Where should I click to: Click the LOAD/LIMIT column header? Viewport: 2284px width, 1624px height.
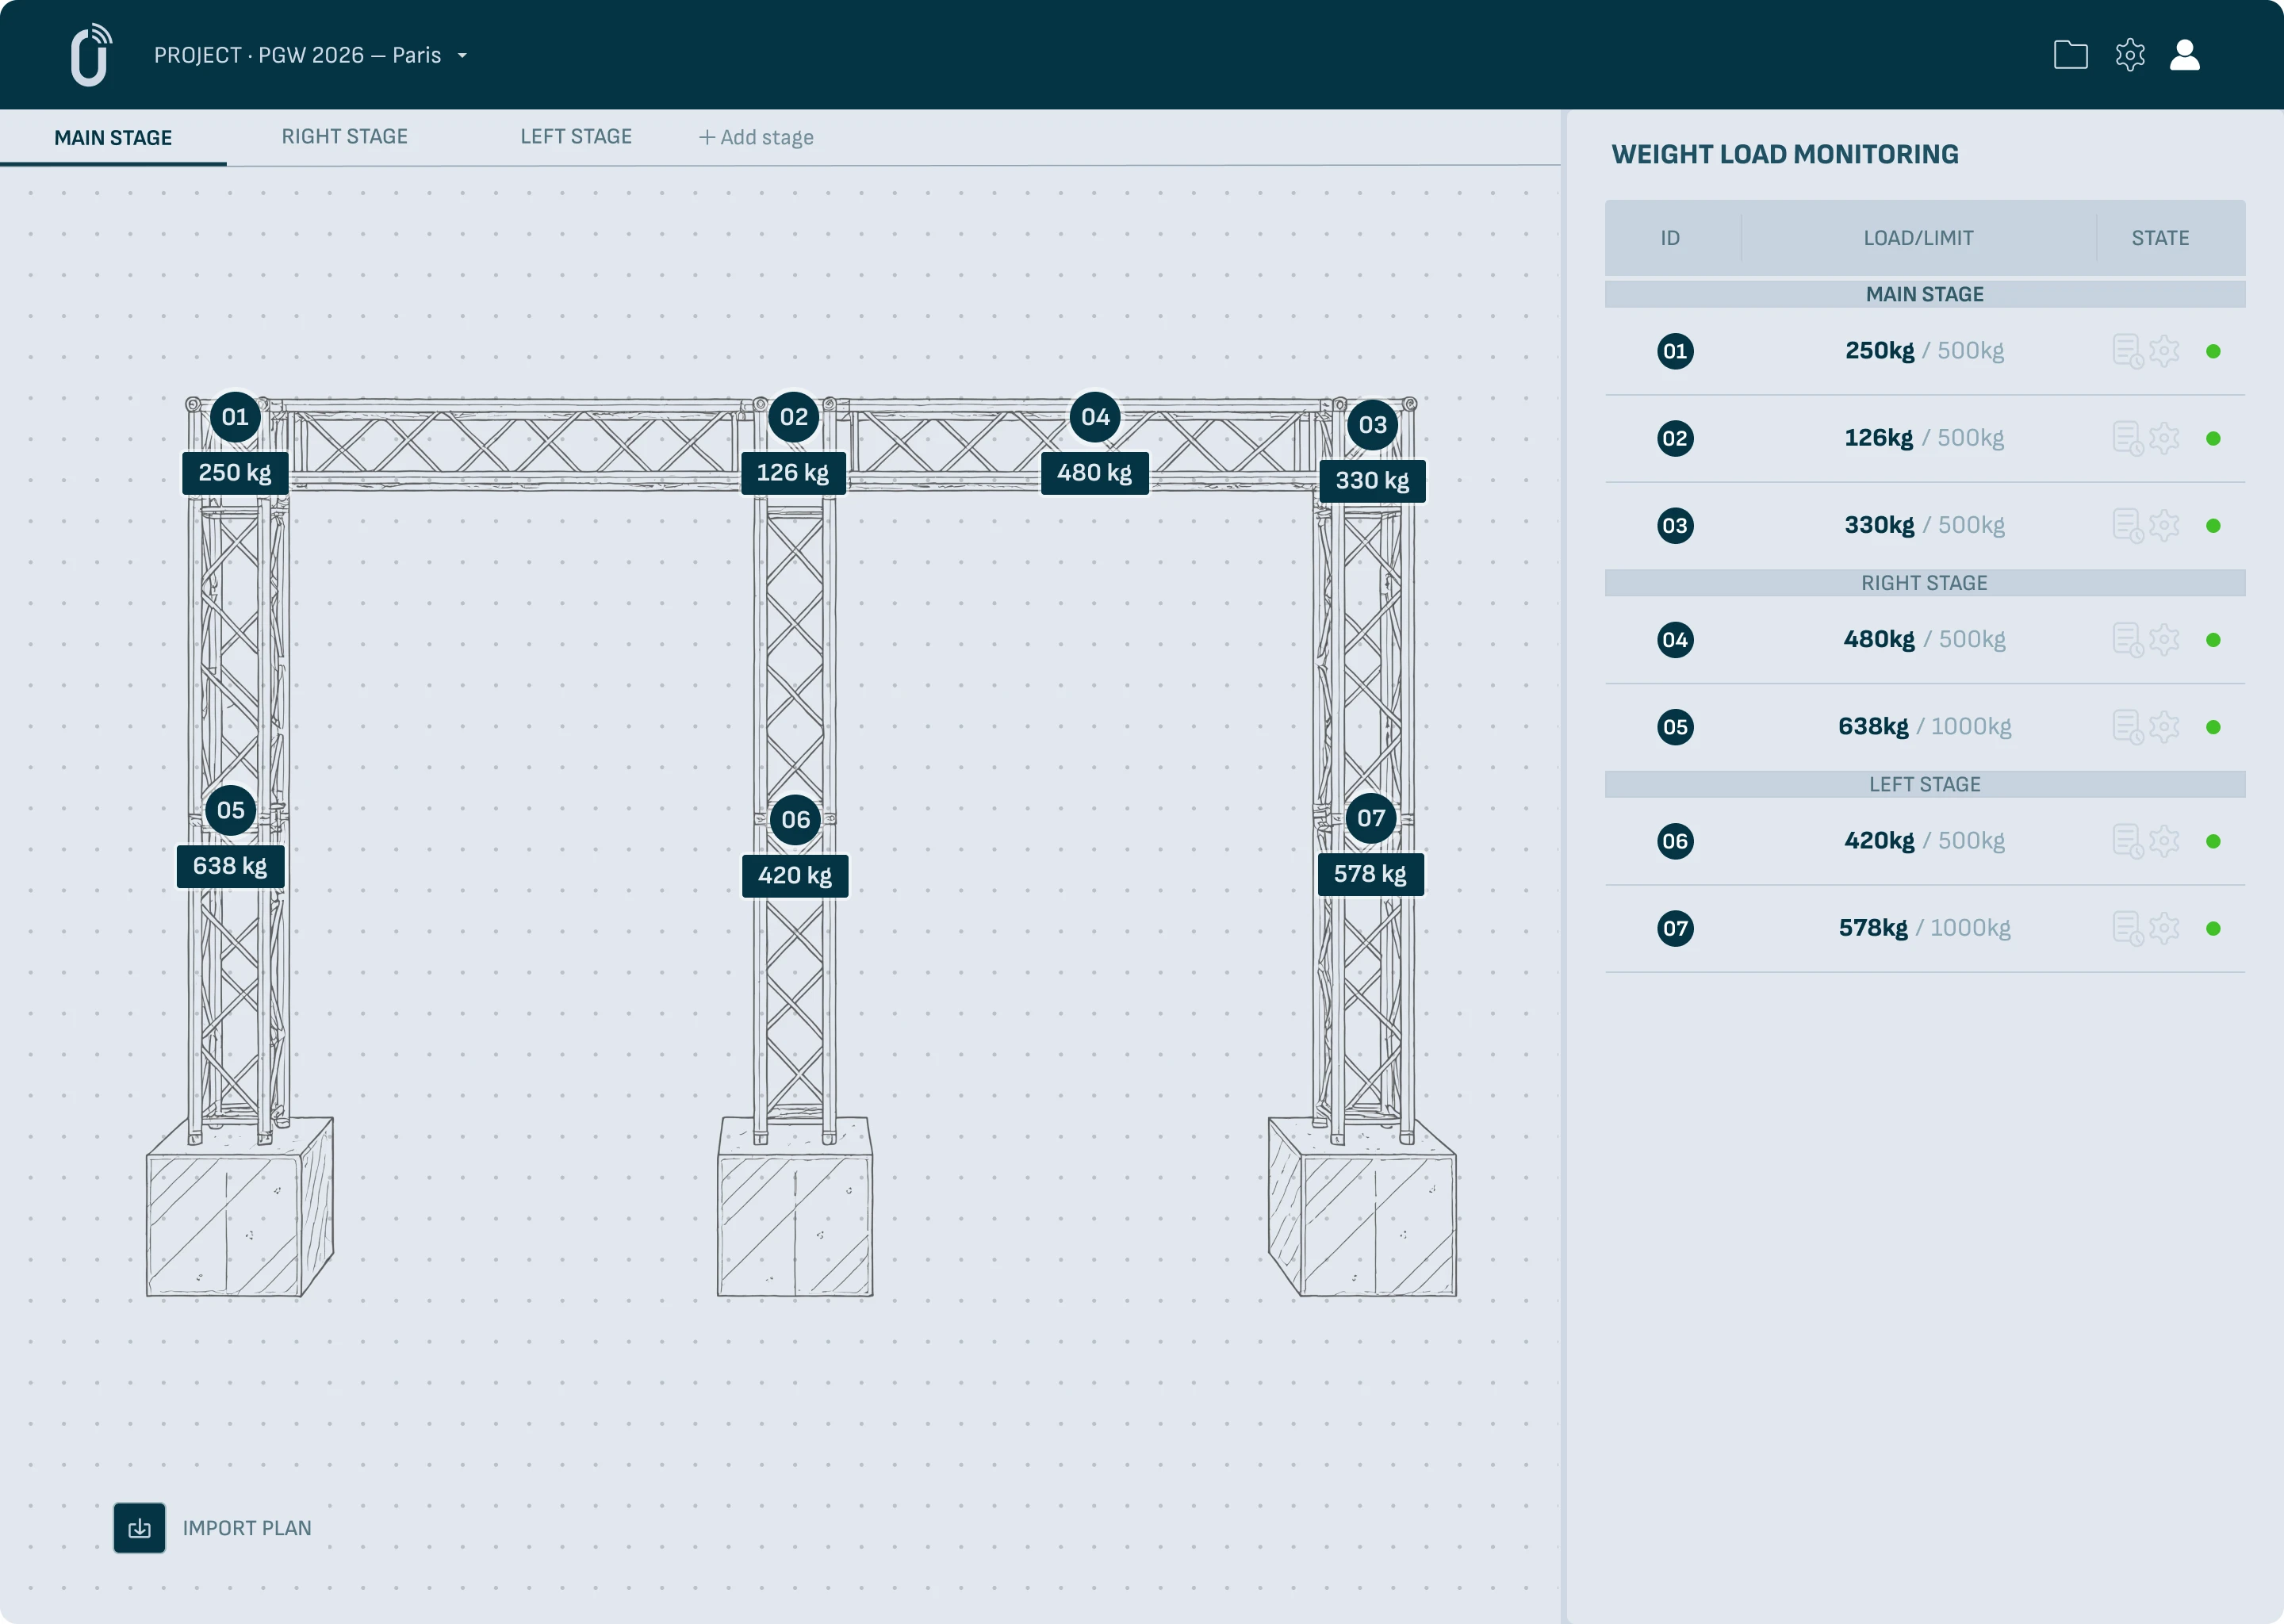pyautogui.click(x=1918, y=238)
